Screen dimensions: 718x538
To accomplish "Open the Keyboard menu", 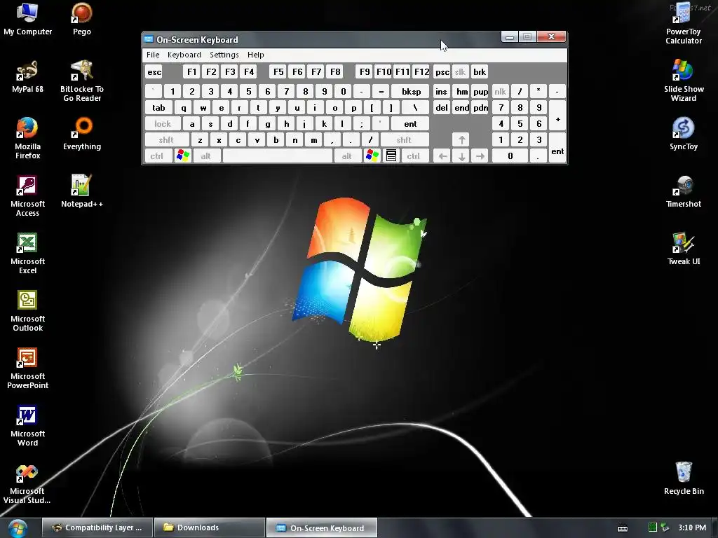I will [x=184, y=55].
